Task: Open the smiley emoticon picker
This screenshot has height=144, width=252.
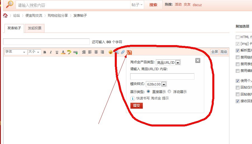Action: click(x=111, y=52)
